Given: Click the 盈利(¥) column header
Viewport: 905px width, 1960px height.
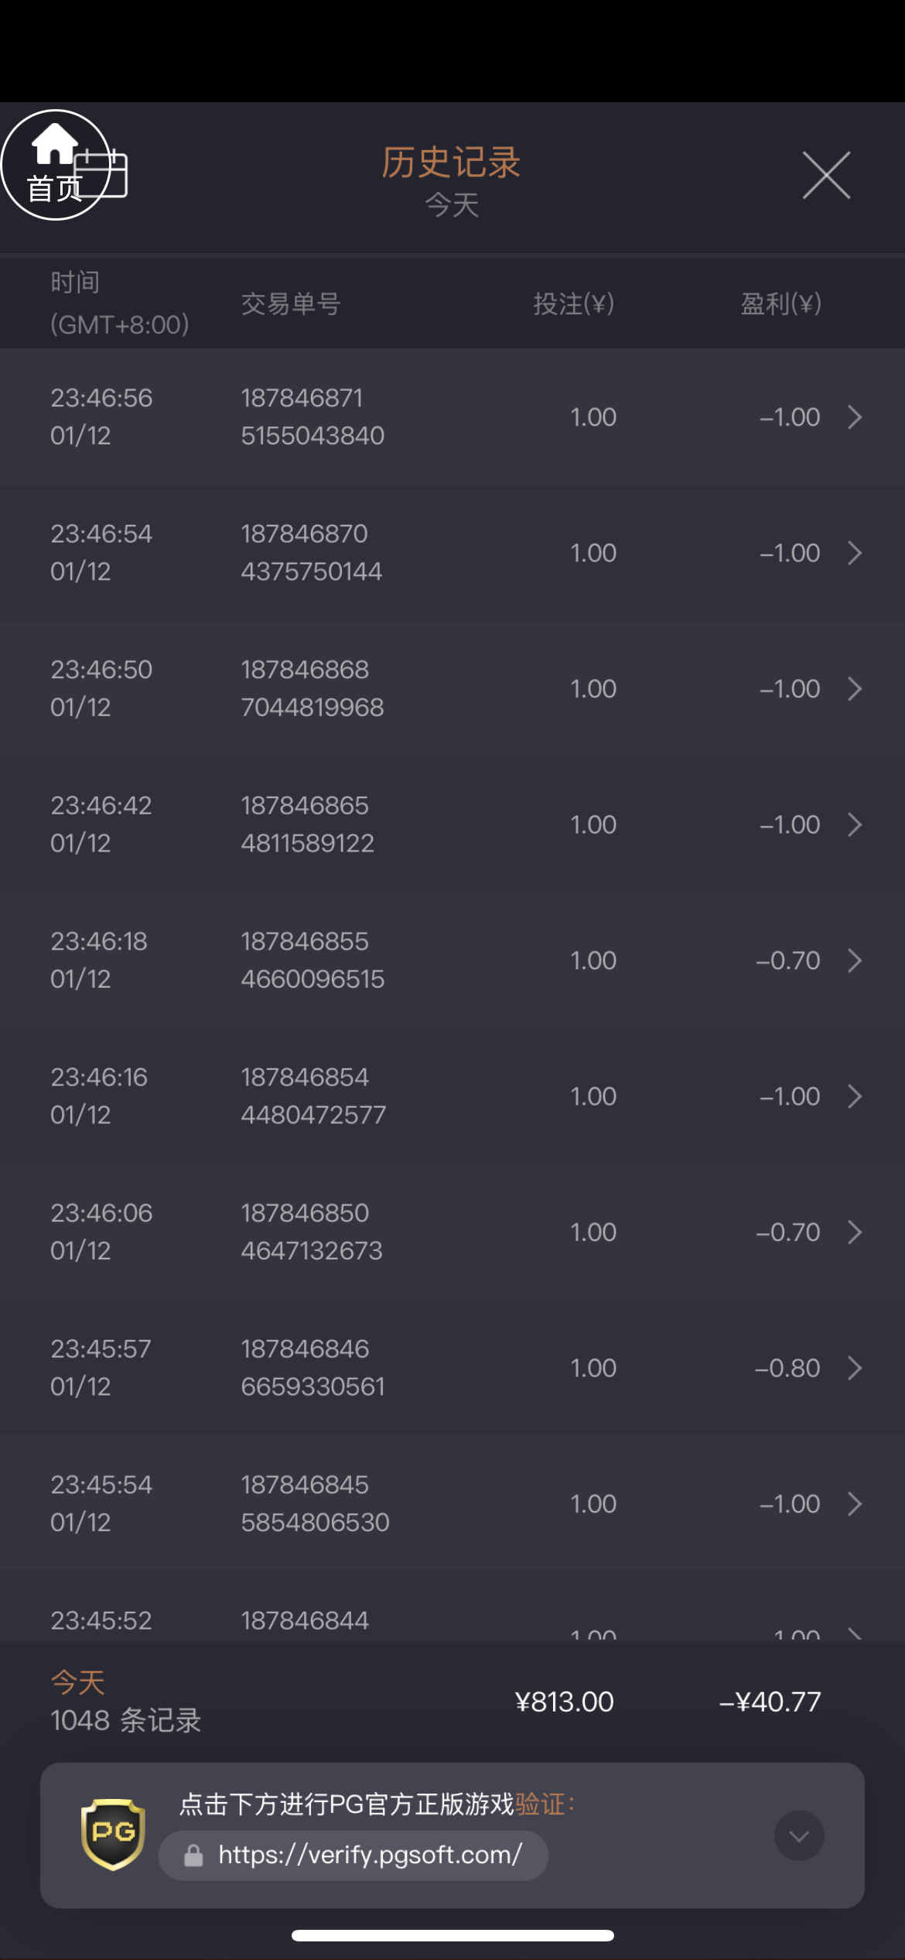Looking at the screenshot, I should pos(780,303).
